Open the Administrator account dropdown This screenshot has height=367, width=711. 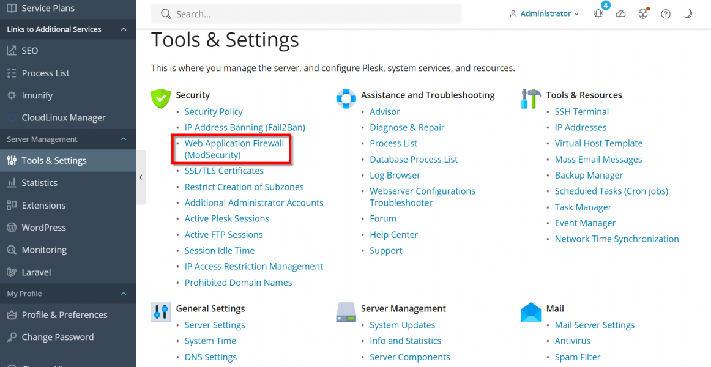click(544, 14)
